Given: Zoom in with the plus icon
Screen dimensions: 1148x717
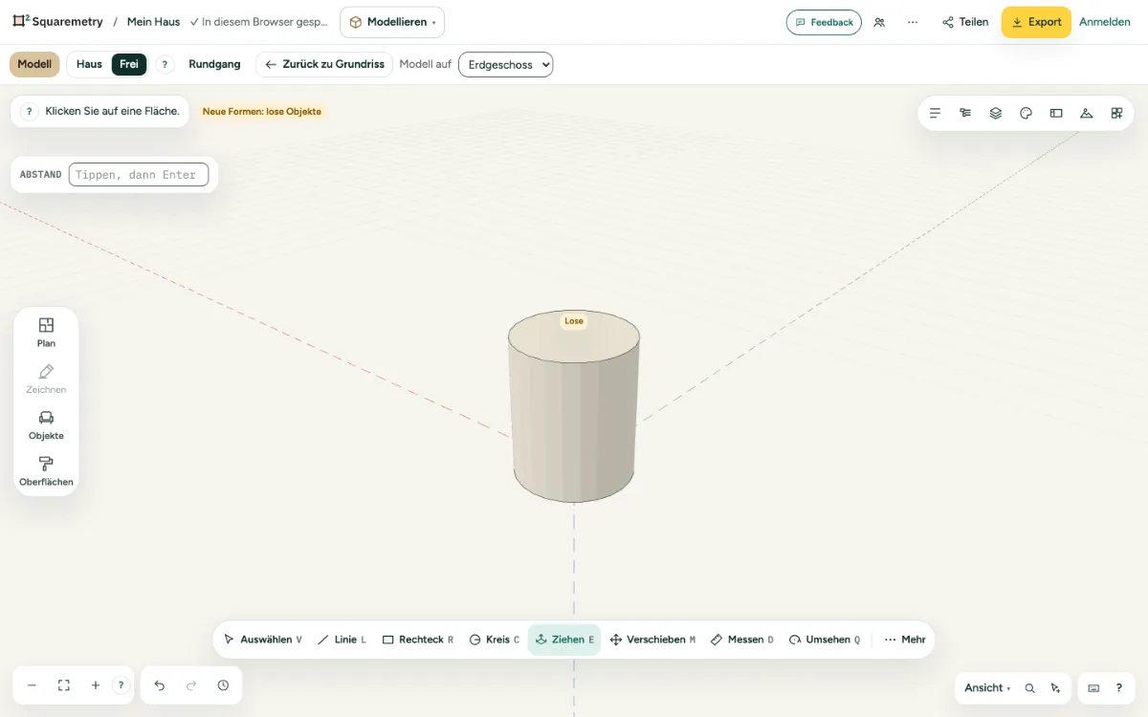Looking at the screenshot, I should 96,685.
